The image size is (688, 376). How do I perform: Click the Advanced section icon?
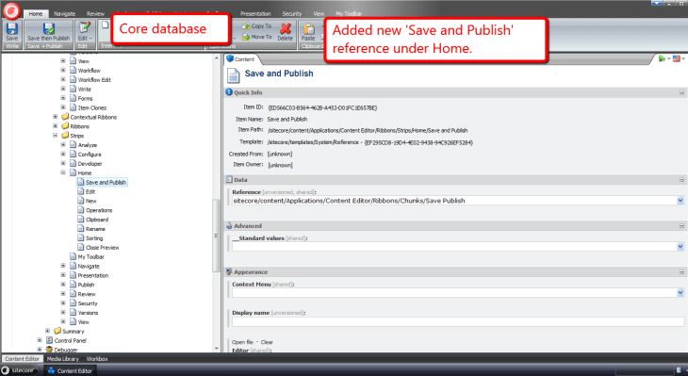pos(229,225)
